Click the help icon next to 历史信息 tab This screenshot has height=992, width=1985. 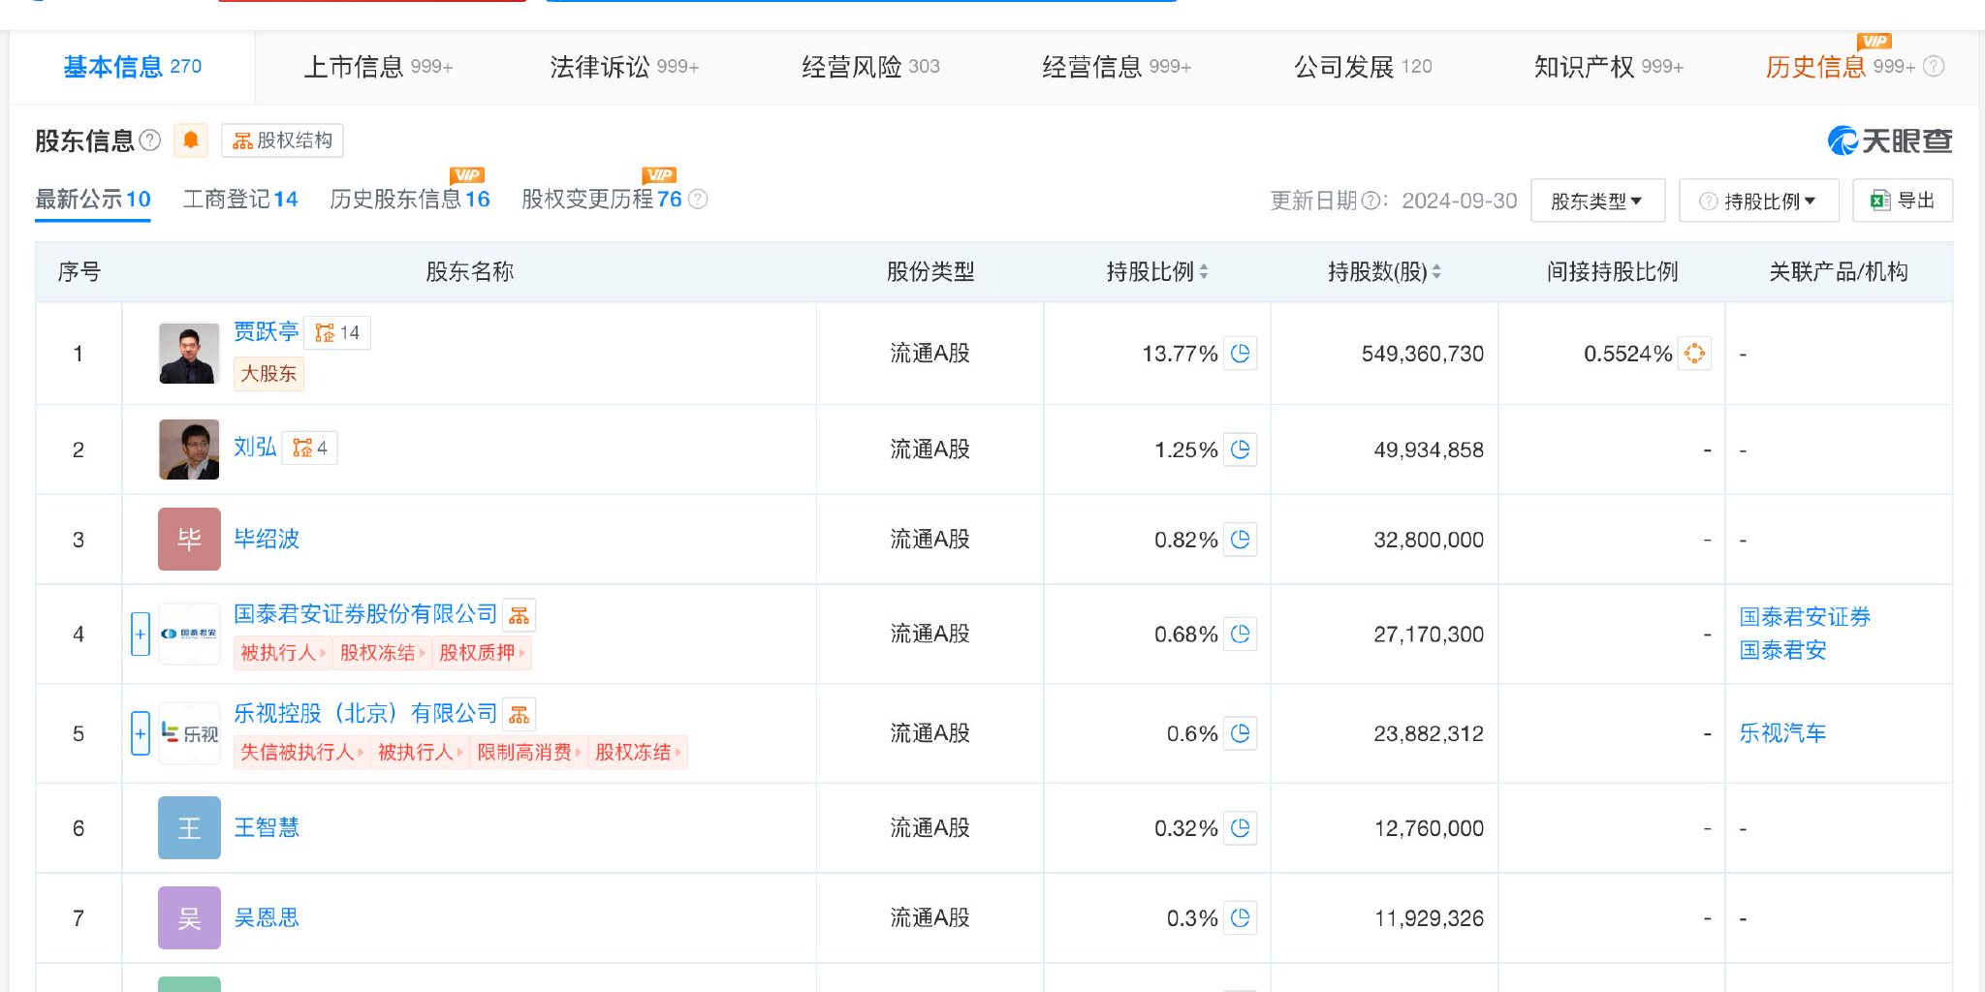tap(1934, 67)
